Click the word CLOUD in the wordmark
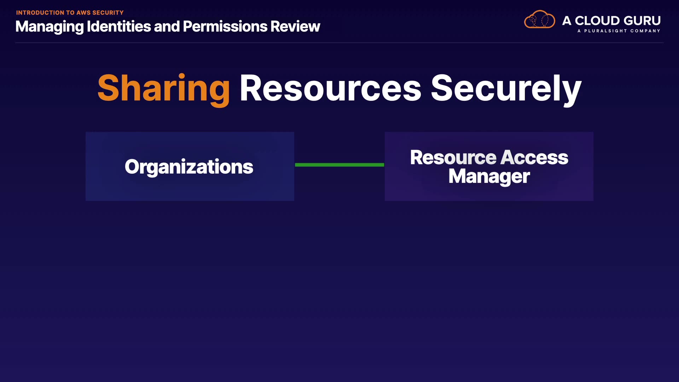 (597, 21)
